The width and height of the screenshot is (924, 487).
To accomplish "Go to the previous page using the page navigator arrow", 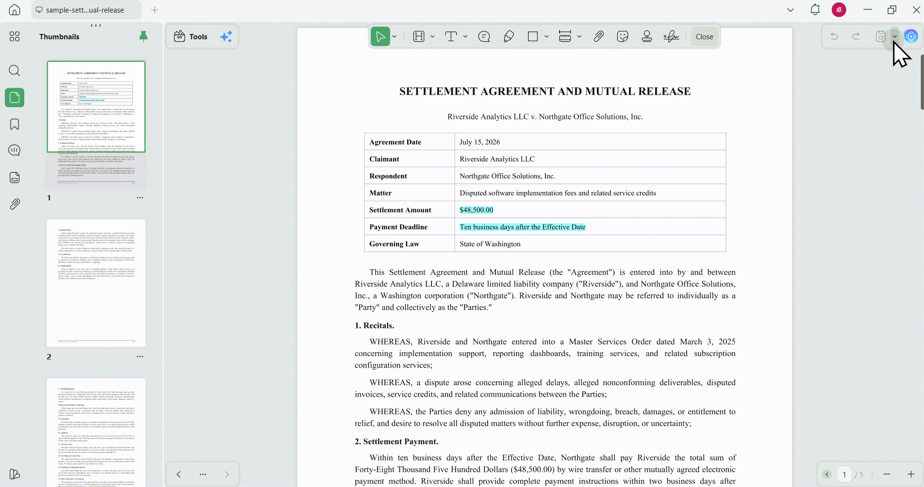I will [827, 474].
